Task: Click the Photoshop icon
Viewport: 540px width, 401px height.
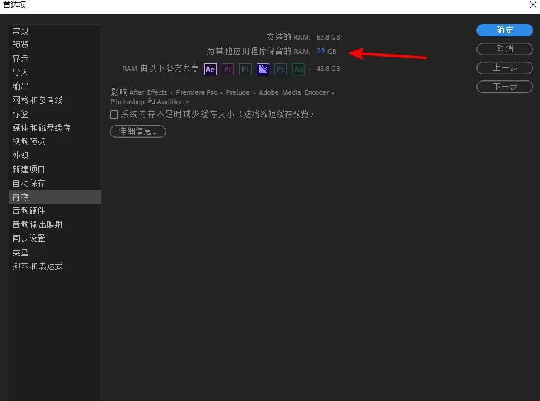Action: tap(281, 69)
